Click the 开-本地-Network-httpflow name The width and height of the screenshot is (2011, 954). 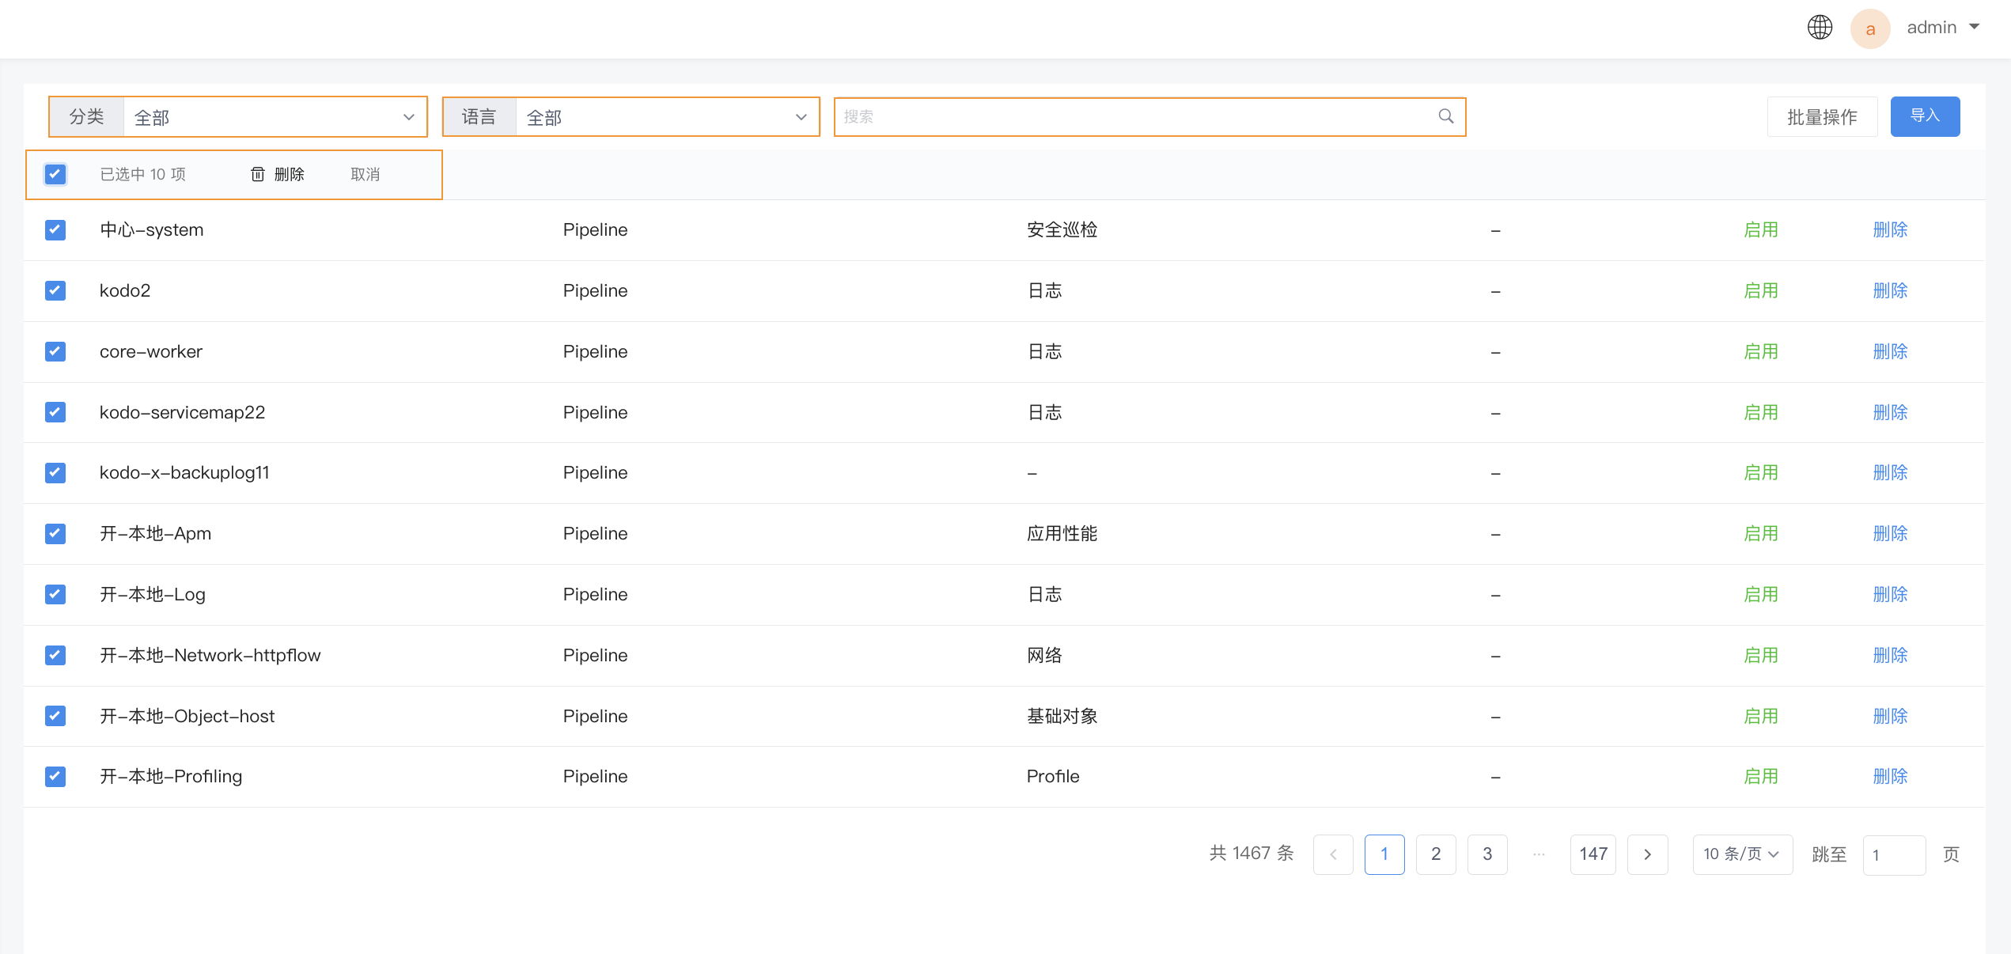click(x=210, y=655)
